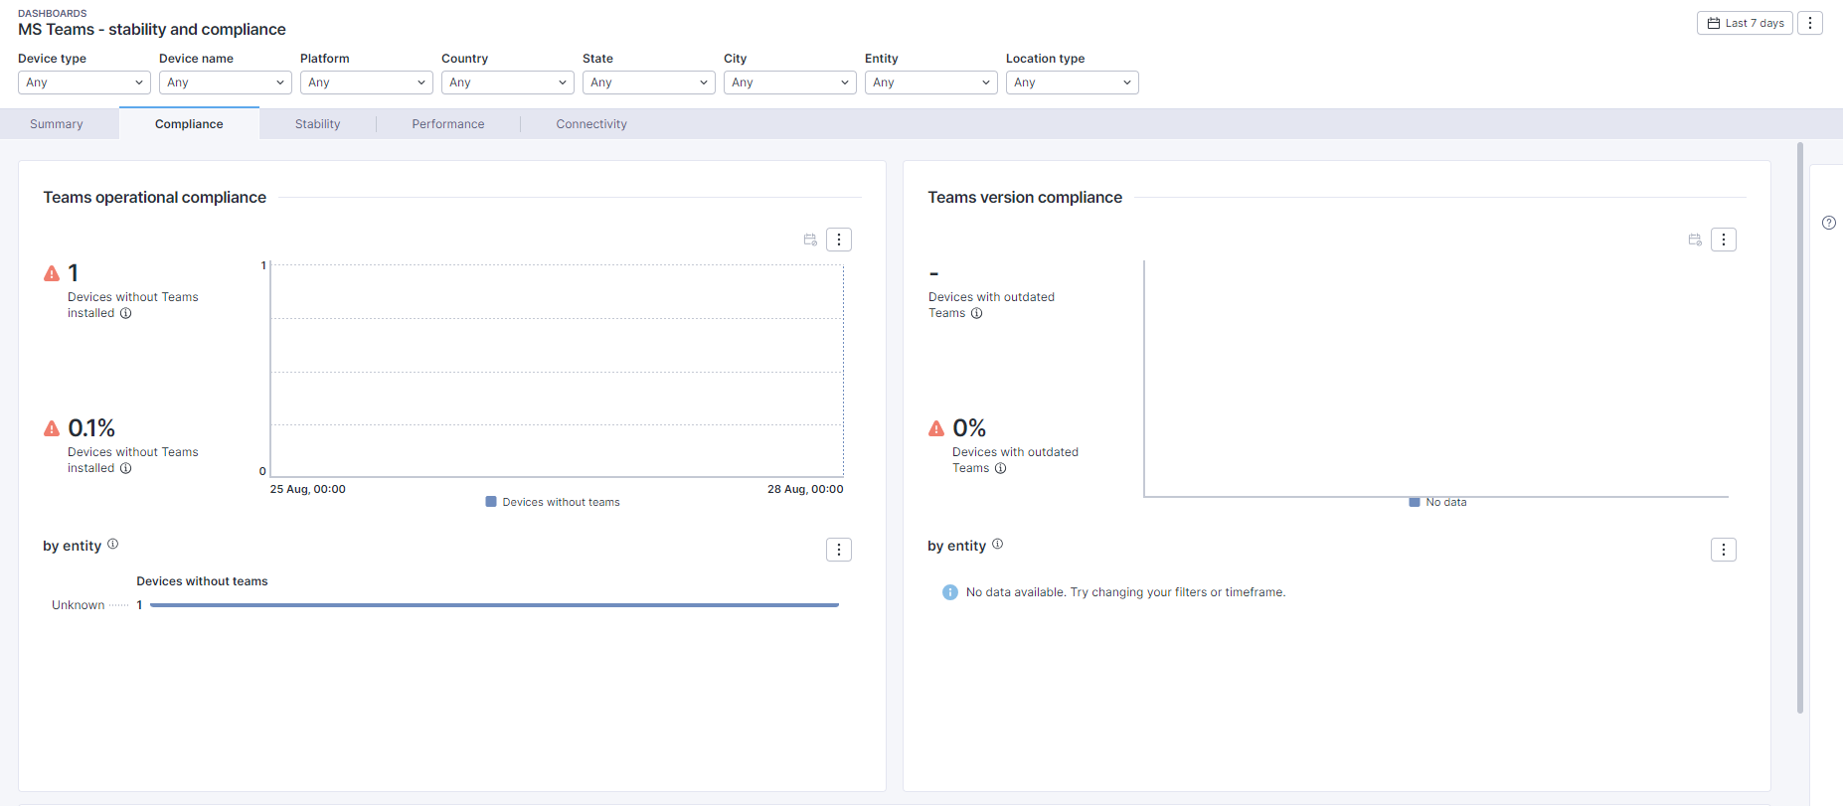1843x806 pixels.
Task: Expand the Country filter dropdown
Action: coord(508,82)
